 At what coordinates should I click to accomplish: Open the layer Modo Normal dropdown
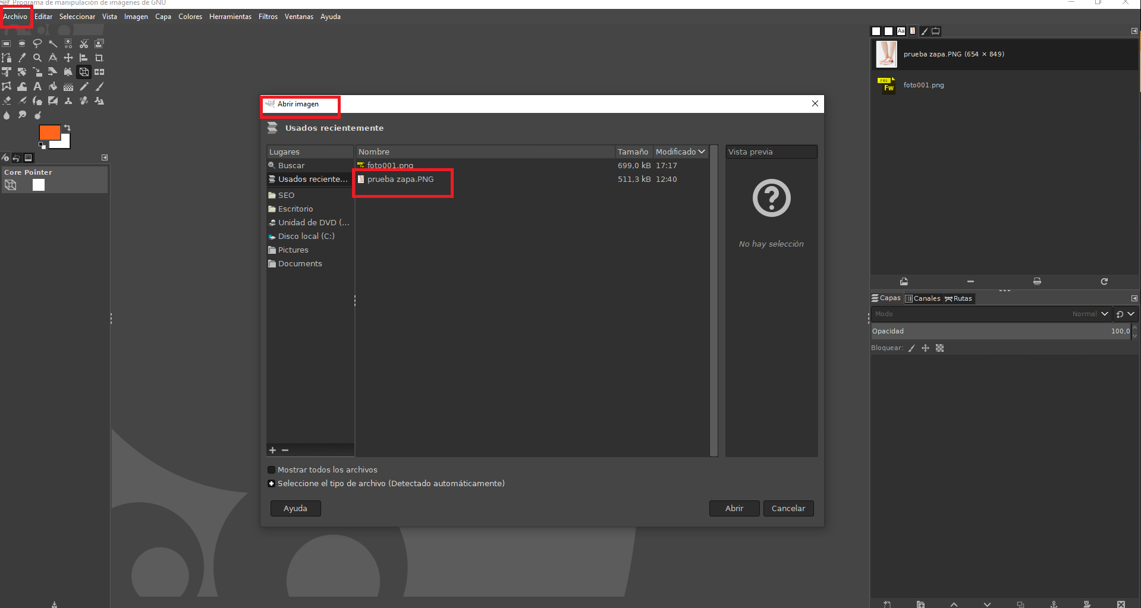pos(1090,314)
